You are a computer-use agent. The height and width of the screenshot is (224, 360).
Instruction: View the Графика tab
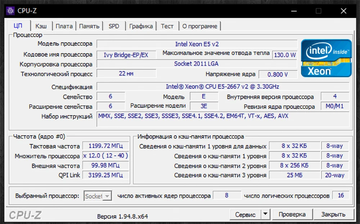coord(141,26)
